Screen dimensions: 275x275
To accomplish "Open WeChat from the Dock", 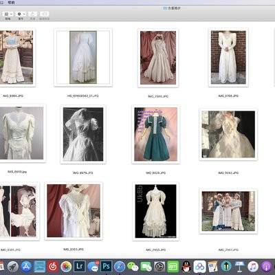I will (133, 267).
